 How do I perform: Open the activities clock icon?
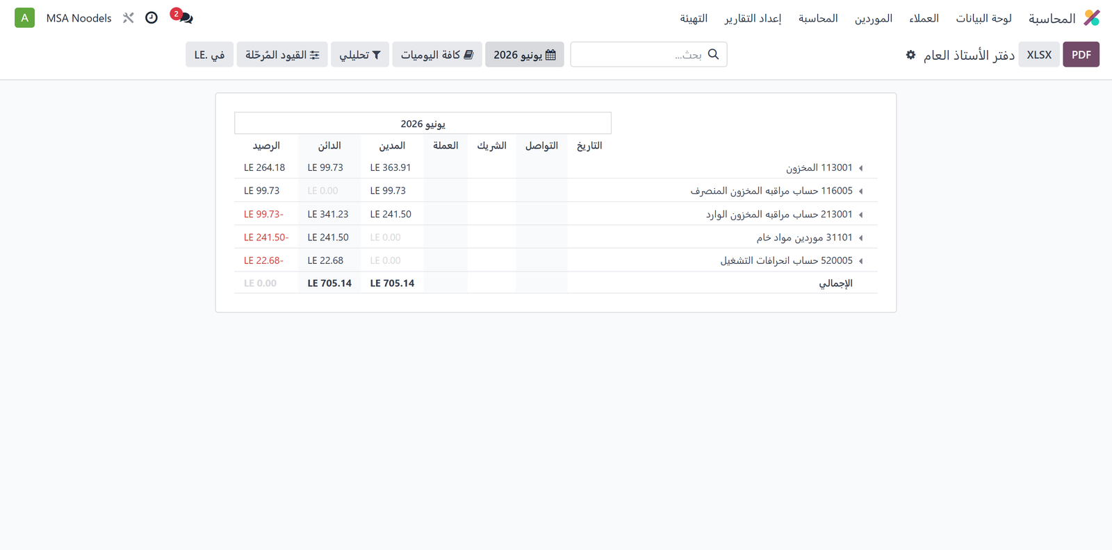click(152, 18)
